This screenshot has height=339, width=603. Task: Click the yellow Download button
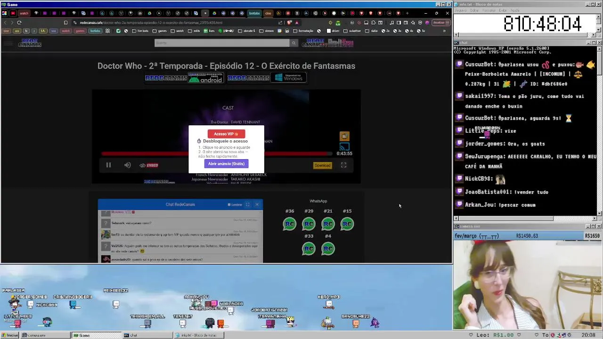pyautogui.click(x=322, y=165)
